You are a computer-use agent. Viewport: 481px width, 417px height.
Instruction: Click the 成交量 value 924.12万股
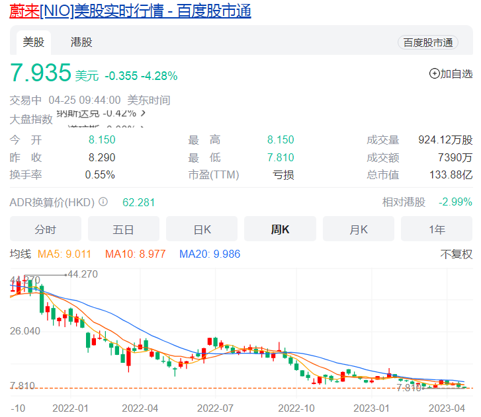pyautogui.click(x=445, y=140)
